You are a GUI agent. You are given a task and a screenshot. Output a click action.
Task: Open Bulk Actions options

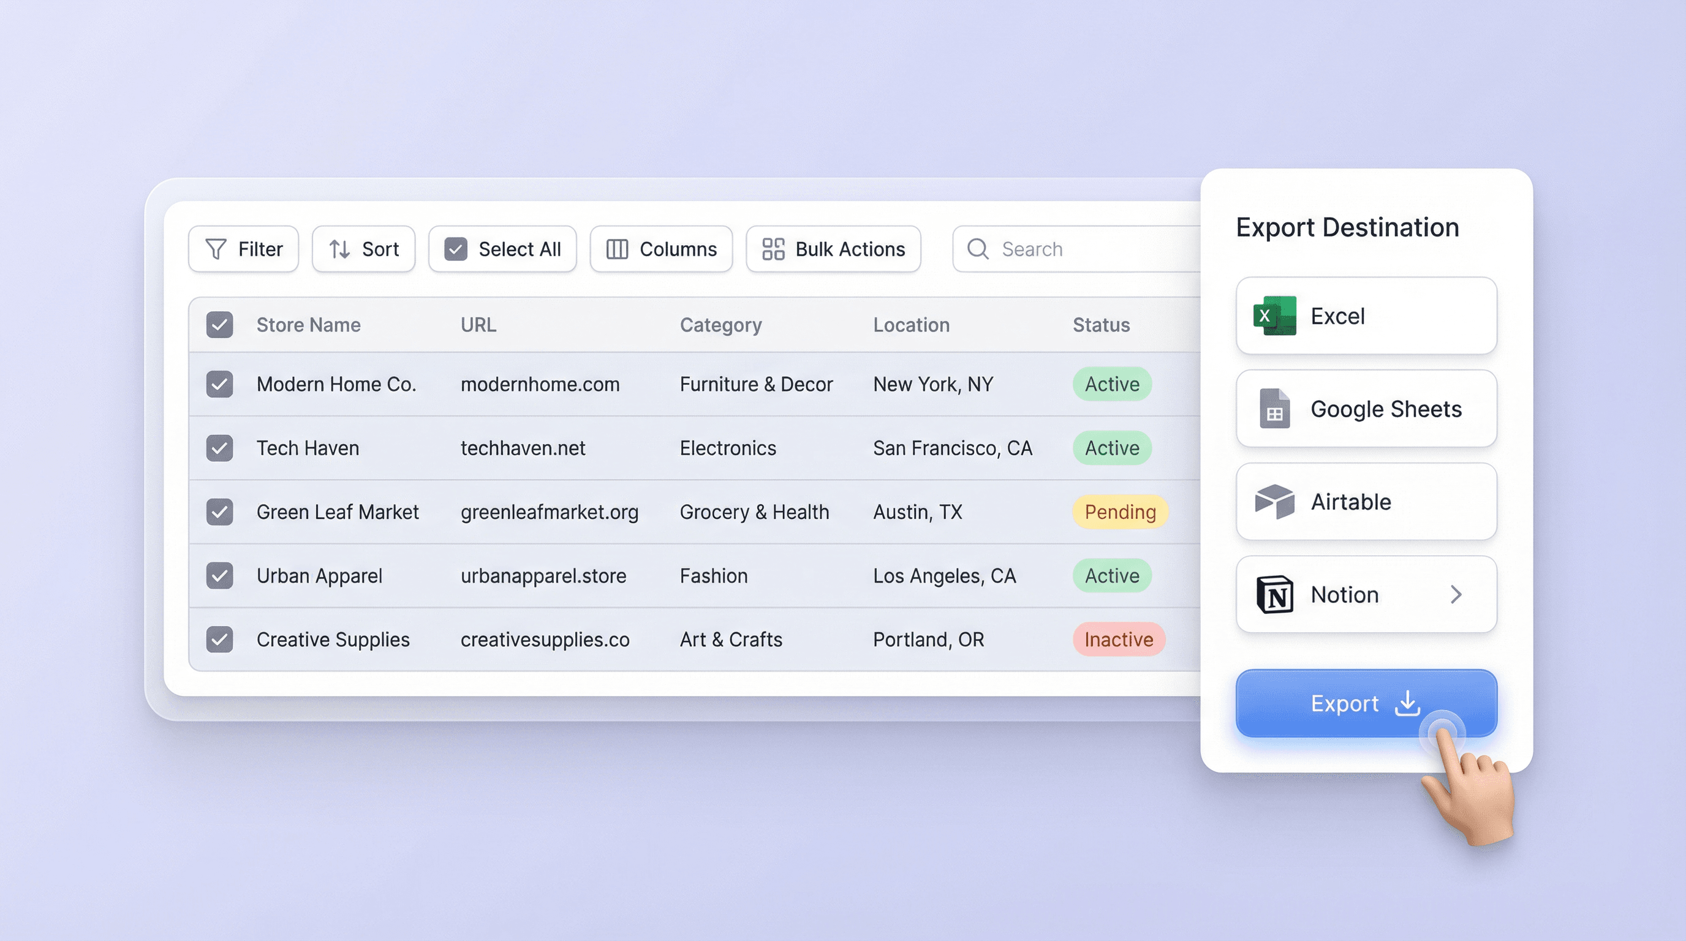coord(833,249)
